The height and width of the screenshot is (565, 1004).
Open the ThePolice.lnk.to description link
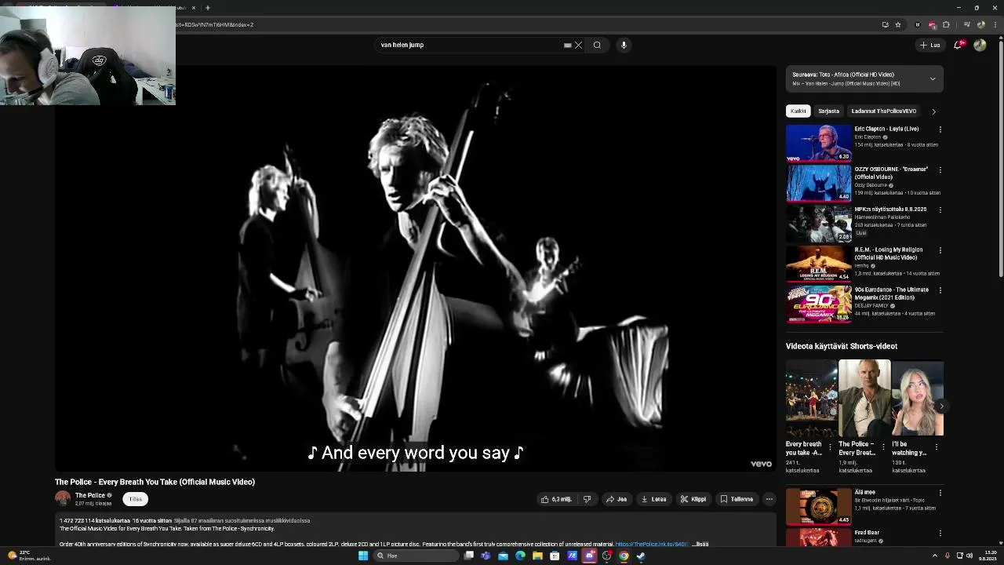(651, 544)
